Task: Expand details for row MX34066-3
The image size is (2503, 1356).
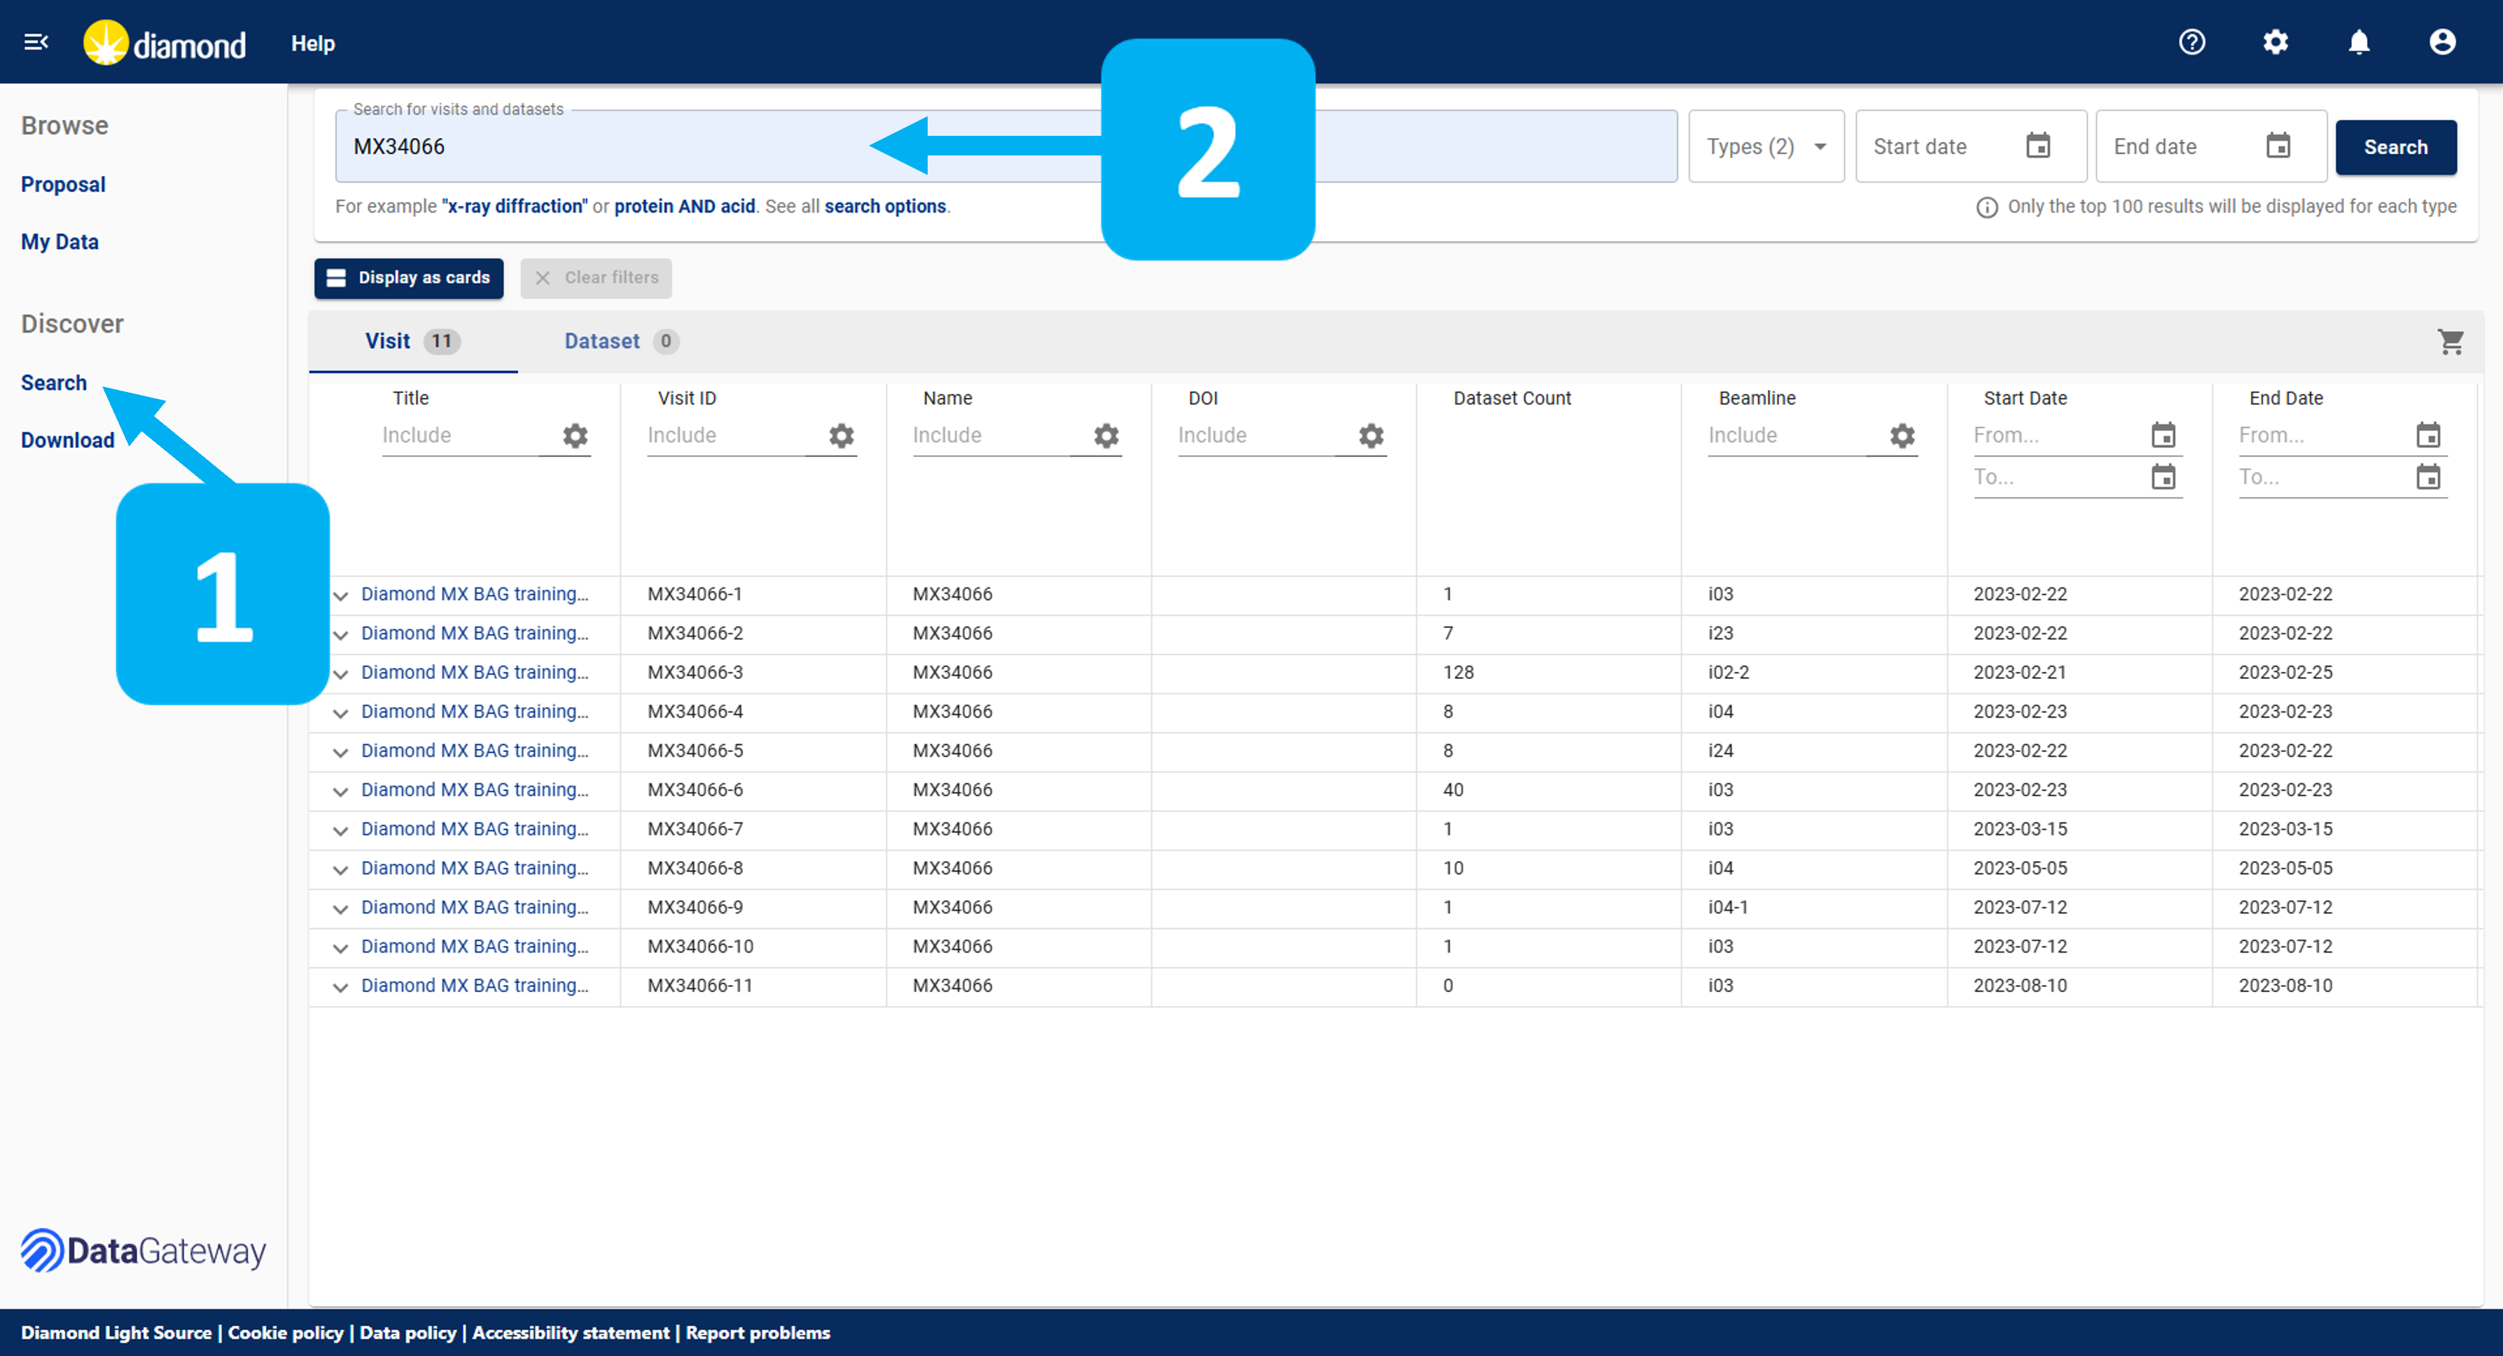Action: [x=340, y=673]
